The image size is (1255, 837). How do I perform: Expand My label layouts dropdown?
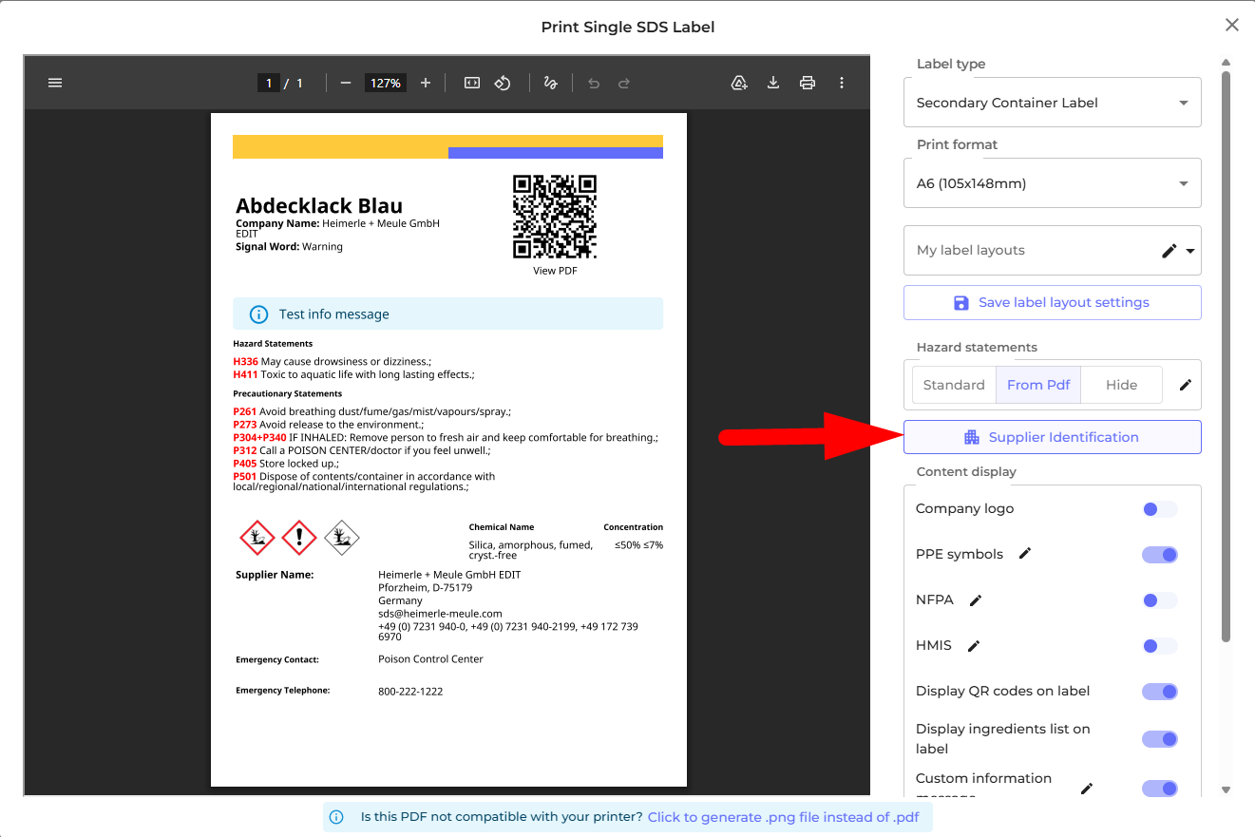1190,251
